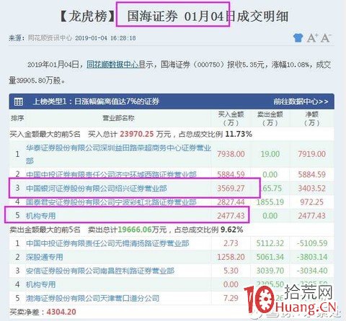Select net amount 972.25
The width and height of the screenshot is (346, 321).
point(311,202)
